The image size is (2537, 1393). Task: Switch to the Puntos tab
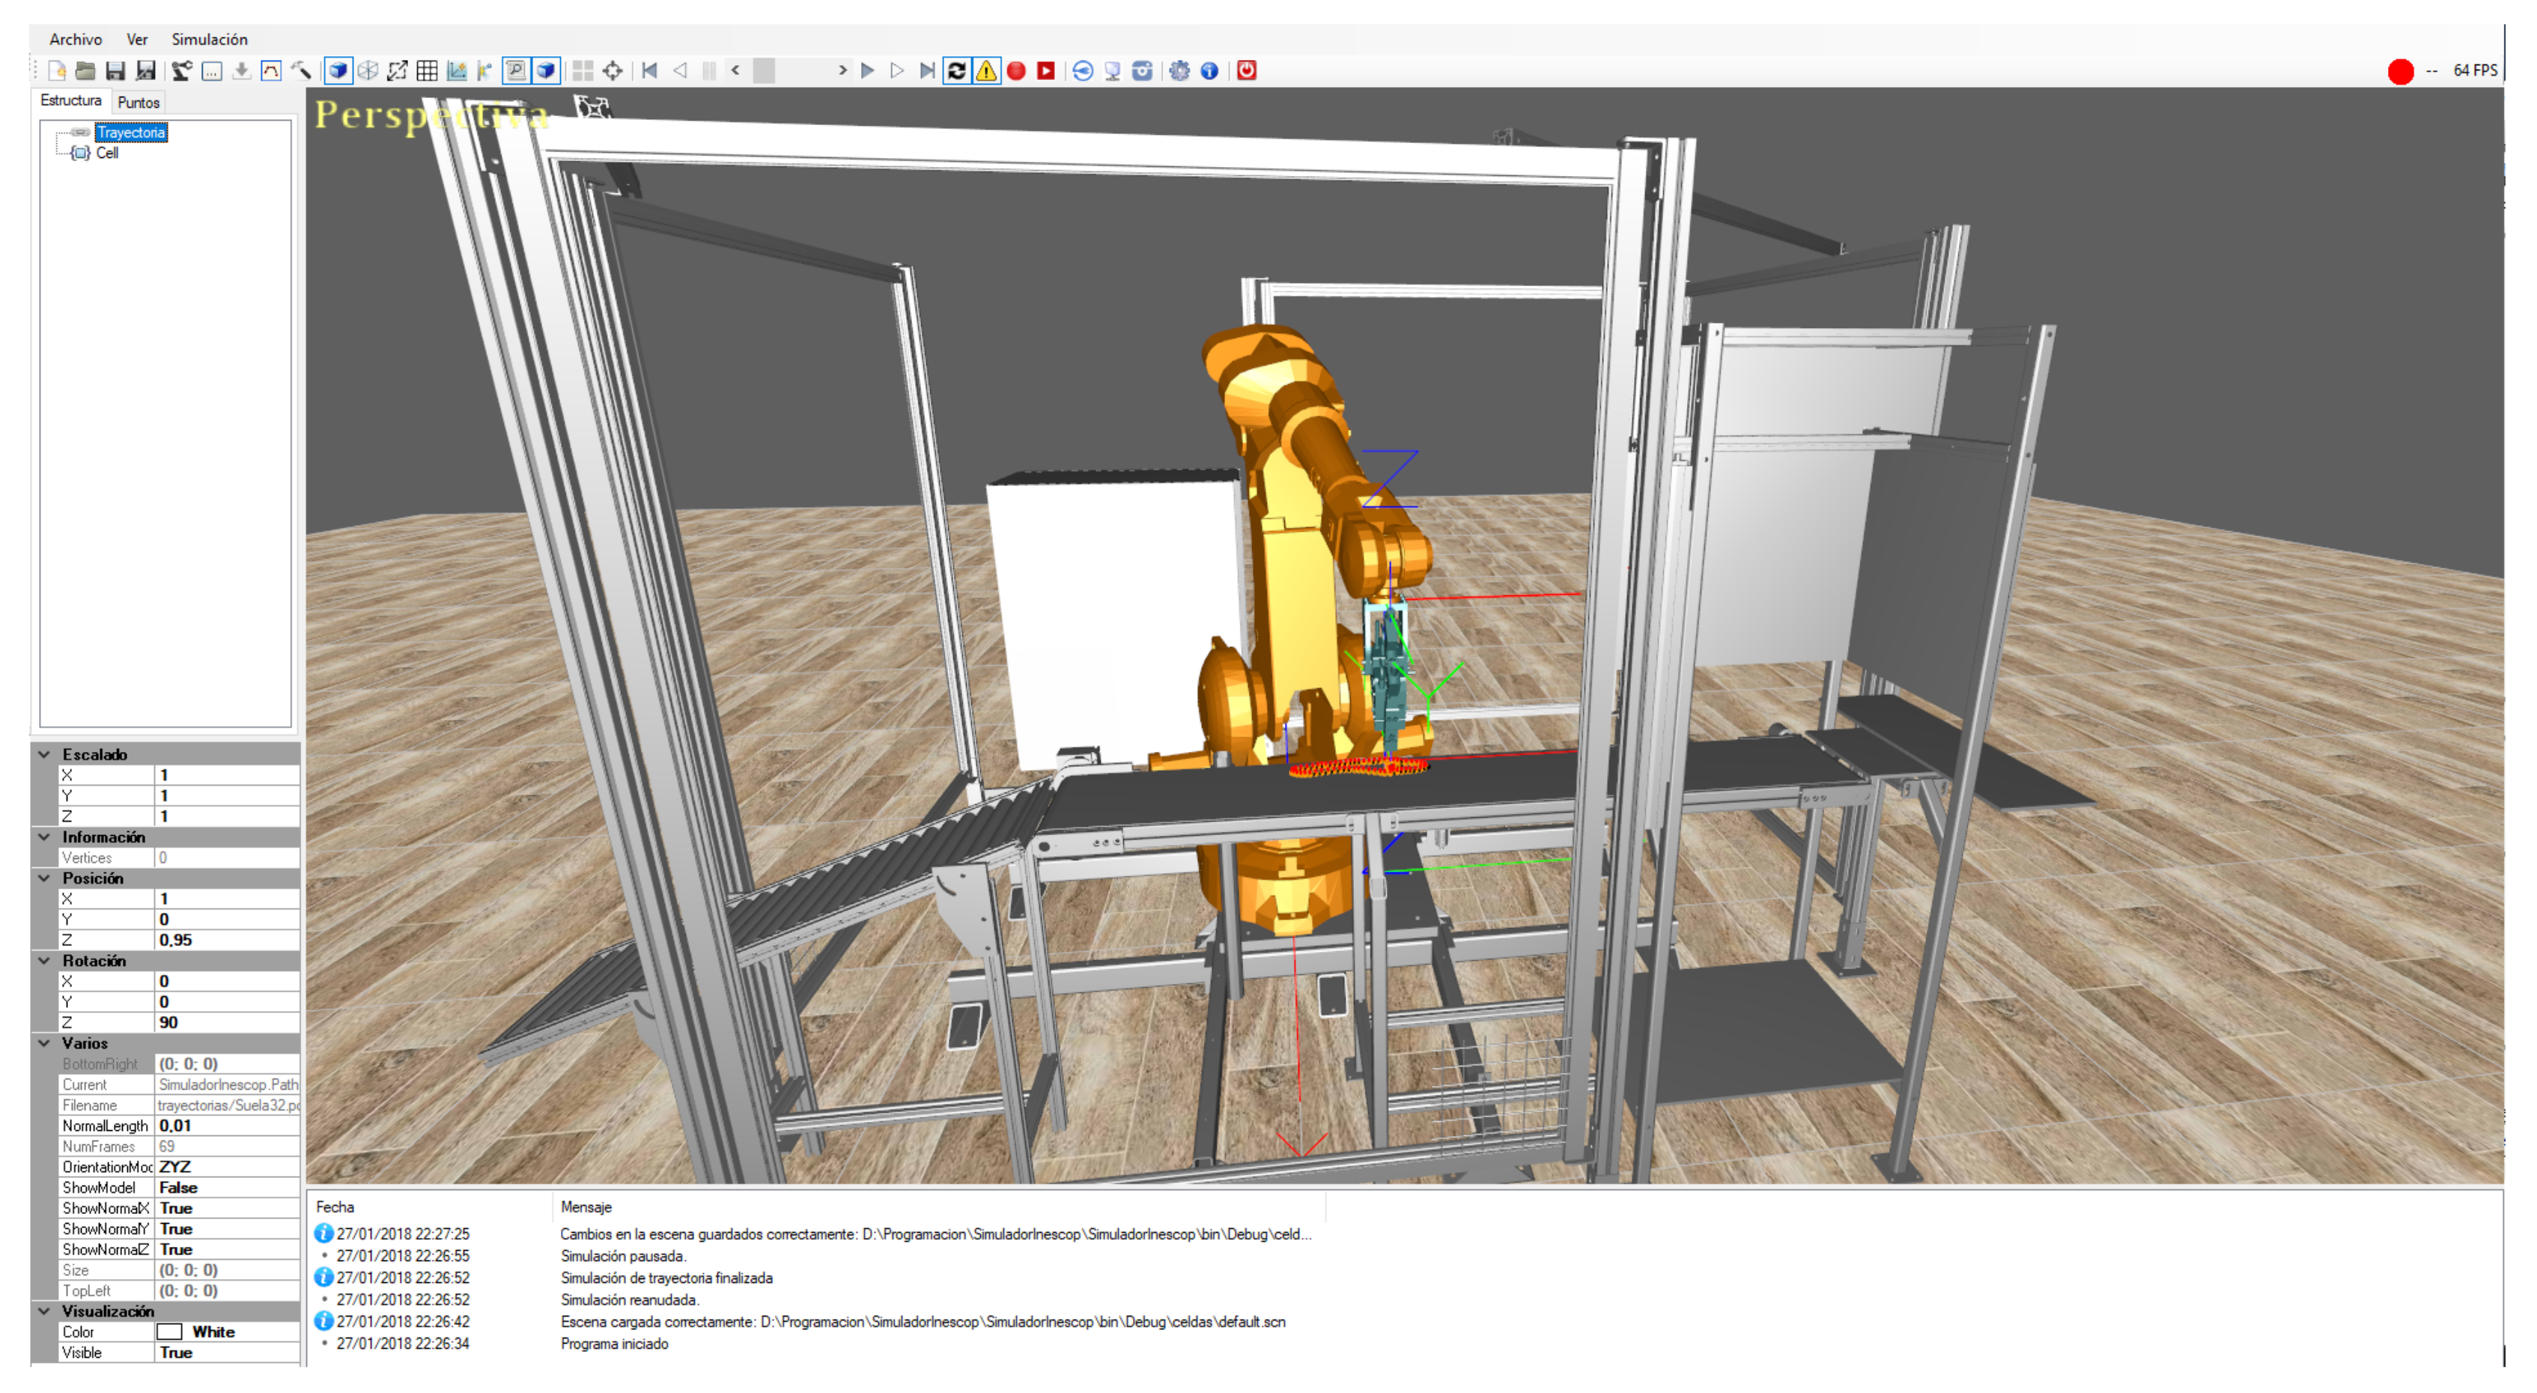click(x=138, y=103)
